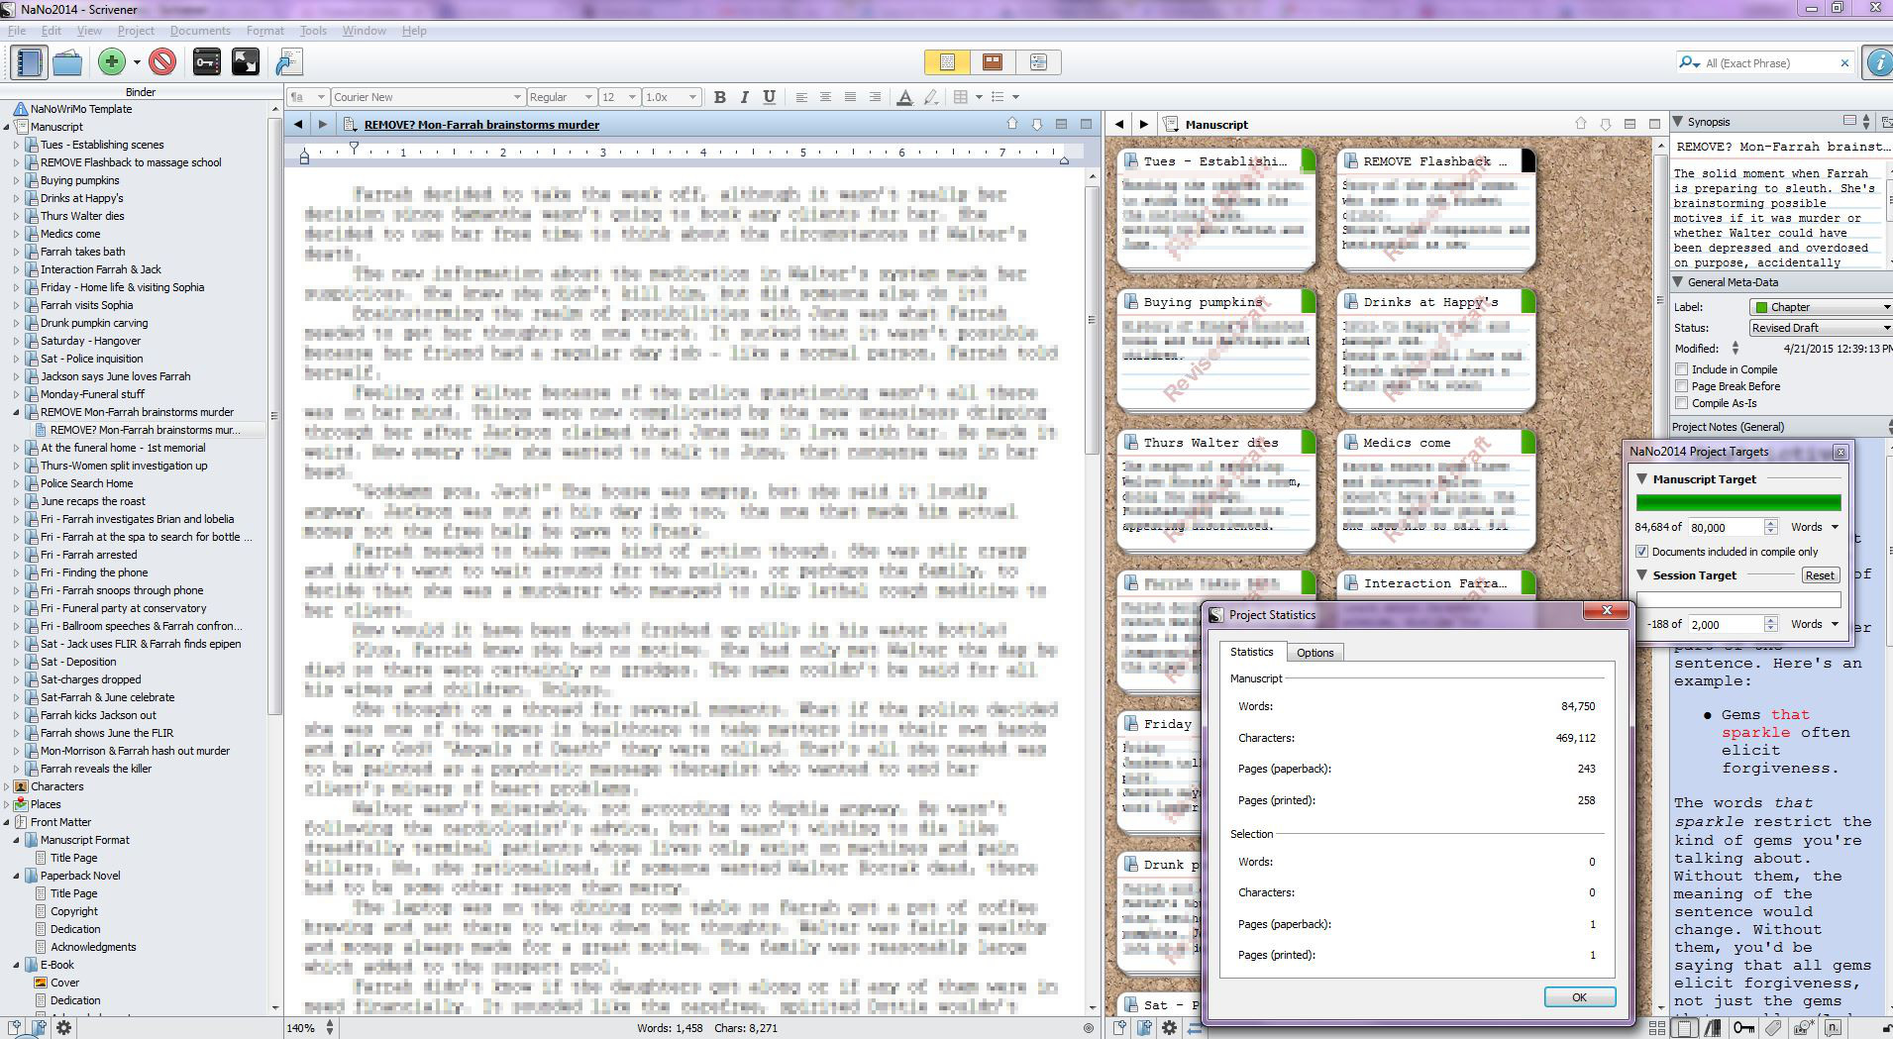
Task: Open the Collections folder icon
Action: (x=67, y=62)
